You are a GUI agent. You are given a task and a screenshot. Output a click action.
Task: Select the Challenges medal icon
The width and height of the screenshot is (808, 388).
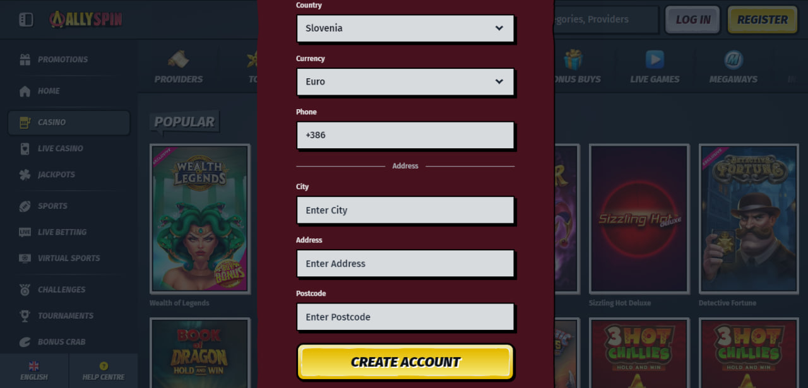click(x=25, y=290)
